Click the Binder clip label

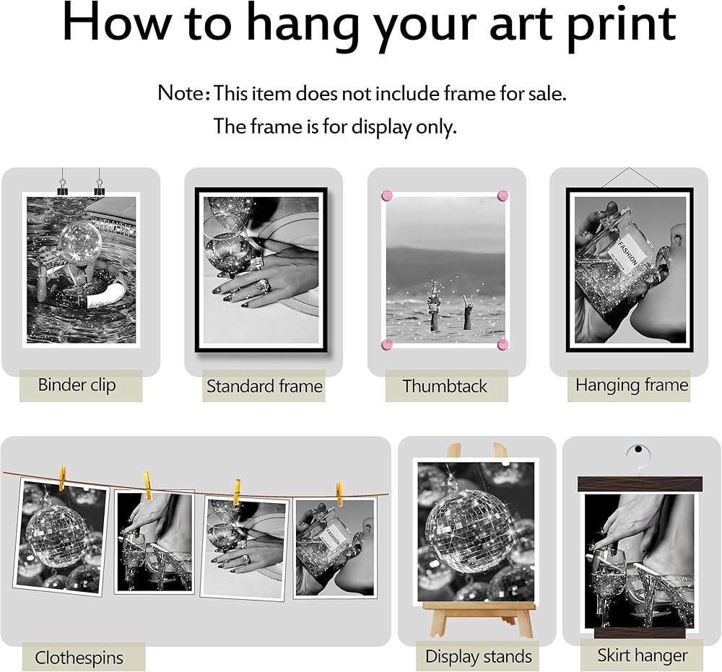[x=77, y=385]
